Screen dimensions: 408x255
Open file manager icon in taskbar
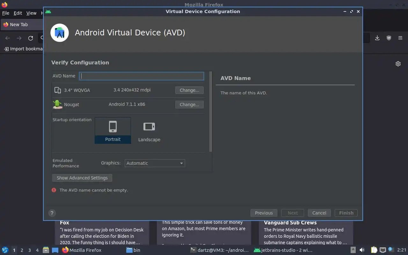tap(46, 250)
